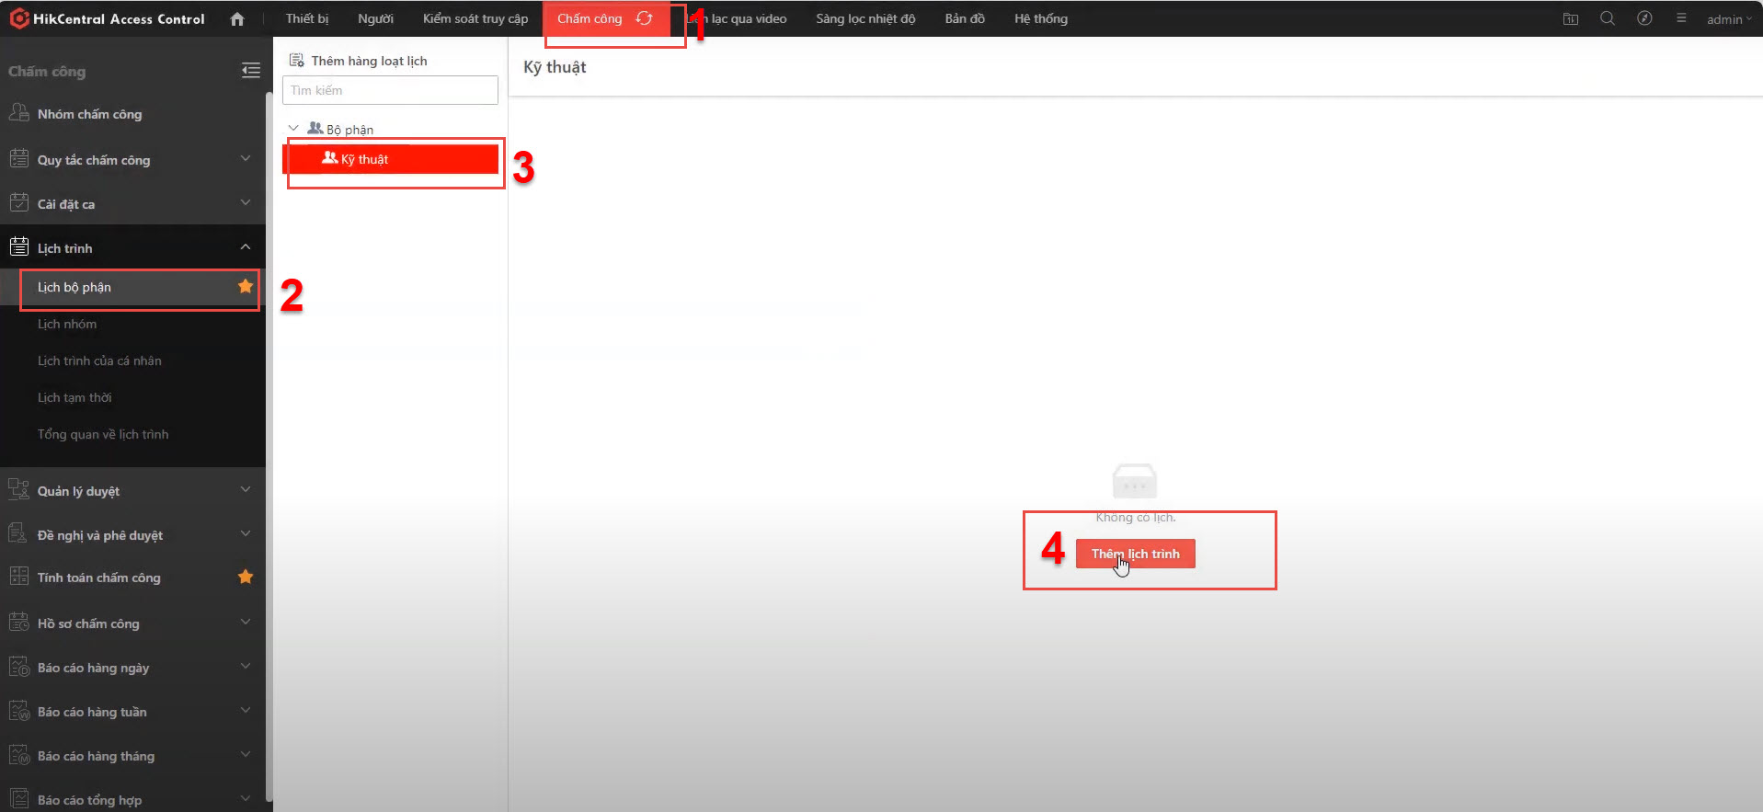Click the Thêm lịch trình button
Screen dimensions: 1763x812
(x=1135, y=554)
